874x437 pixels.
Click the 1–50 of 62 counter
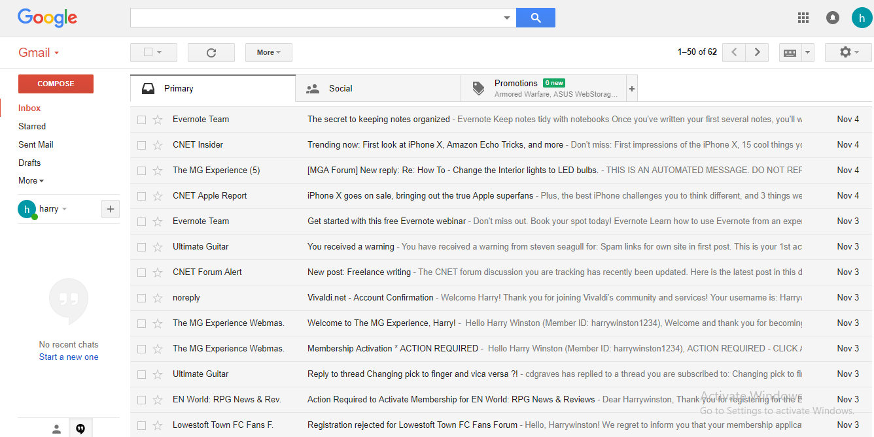point(697,52)
